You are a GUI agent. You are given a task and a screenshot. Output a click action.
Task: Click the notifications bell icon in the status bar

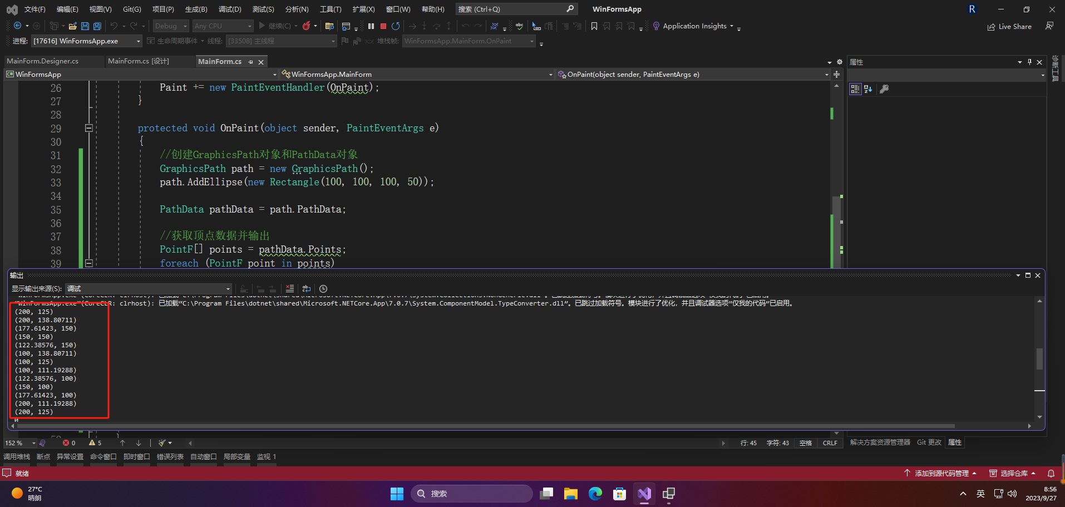(x=1051, y=473)
